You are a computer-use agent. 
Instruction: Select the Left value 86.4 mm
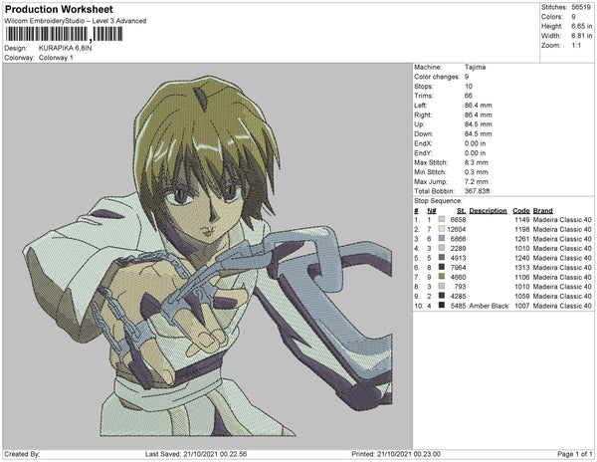[478, 106]
